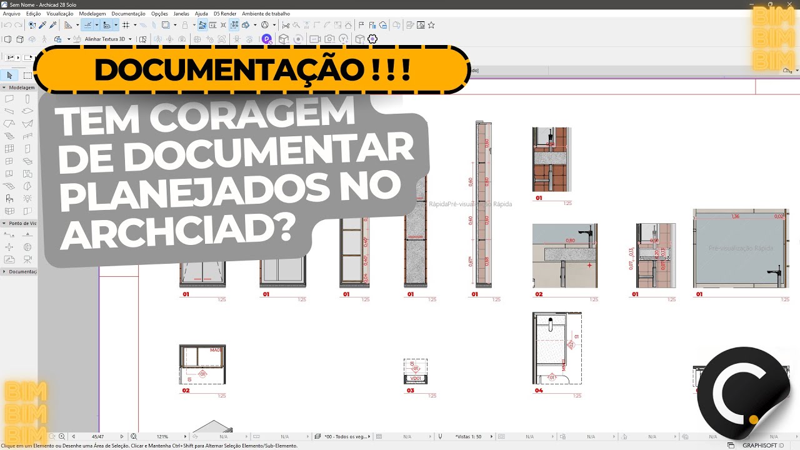Open Alinhar Textura 3D dropdown
800x450 pixels.
[130, 39]
